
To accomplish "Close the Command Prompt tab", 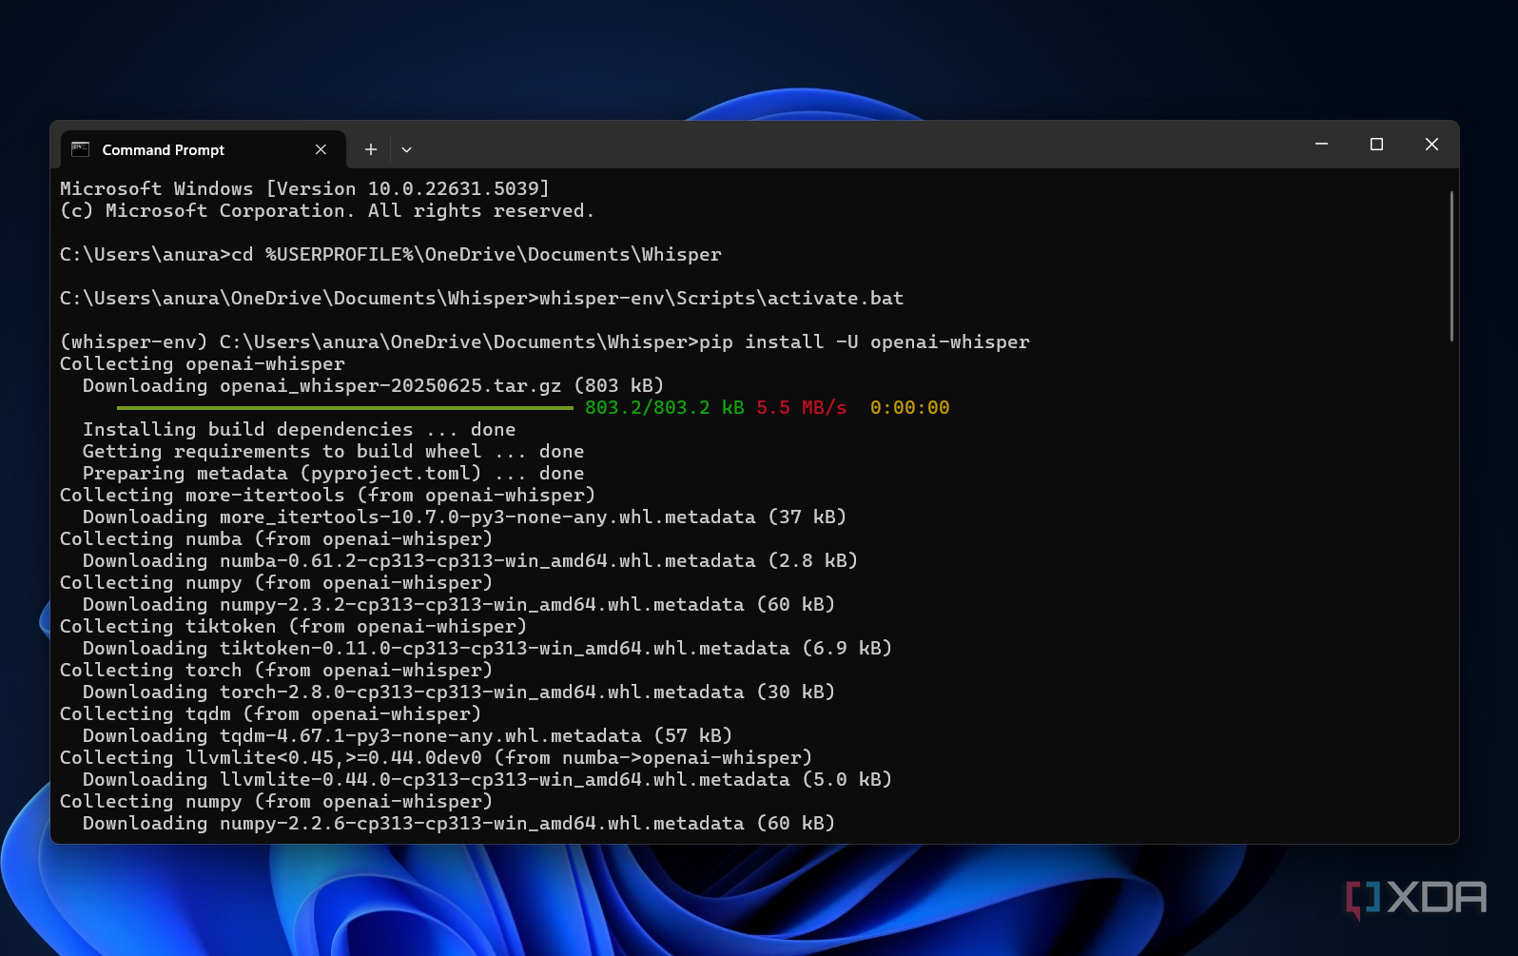I will 321,149.
